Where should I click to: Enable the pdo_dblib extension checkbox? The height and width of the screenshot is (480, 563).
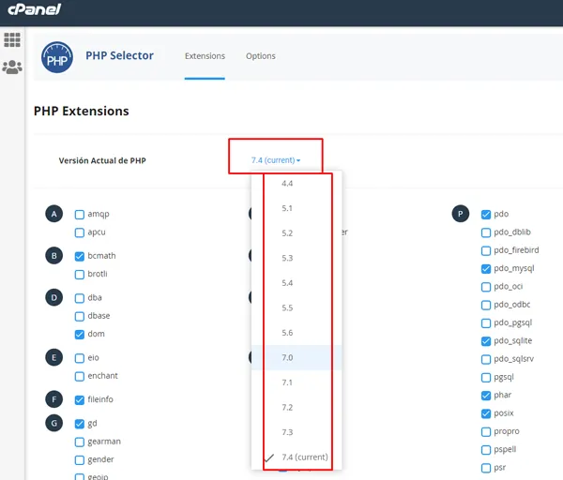tap(486, 232)
